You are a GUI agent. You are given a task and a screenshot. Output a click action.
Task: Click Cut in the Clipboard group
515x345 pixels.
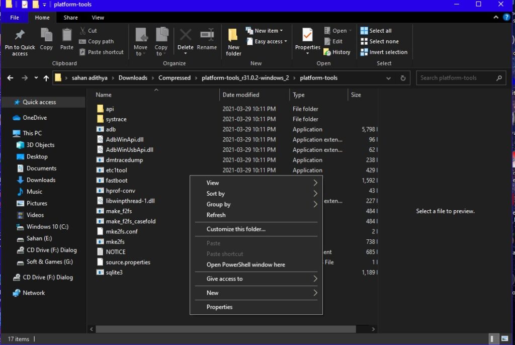[89, 31]
